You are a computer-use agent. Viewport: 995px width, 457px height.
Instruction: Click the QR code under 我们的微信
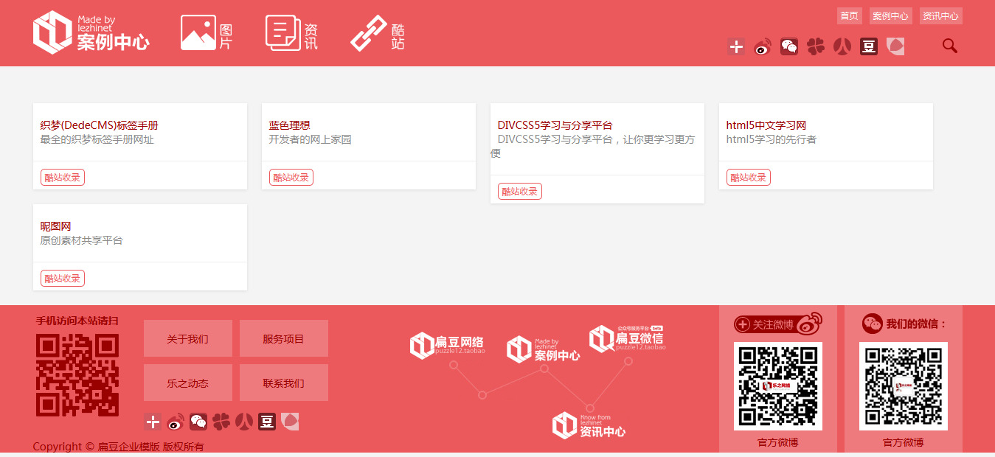[903, 386]
